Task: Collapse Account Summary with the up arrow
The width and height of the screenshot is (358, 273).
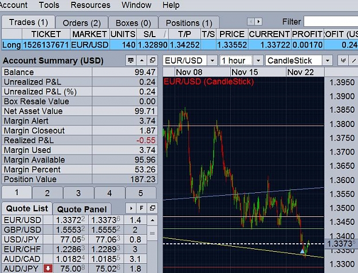Action: 142,61
